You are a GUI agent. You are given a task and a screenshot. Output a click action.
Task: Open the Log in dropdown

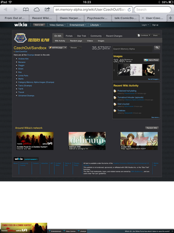145,25
